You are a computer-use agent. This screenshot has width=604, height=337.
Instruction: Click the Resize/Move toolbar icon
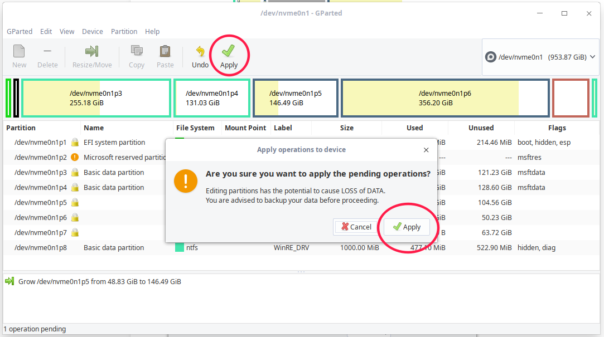[x=92, y=57]
